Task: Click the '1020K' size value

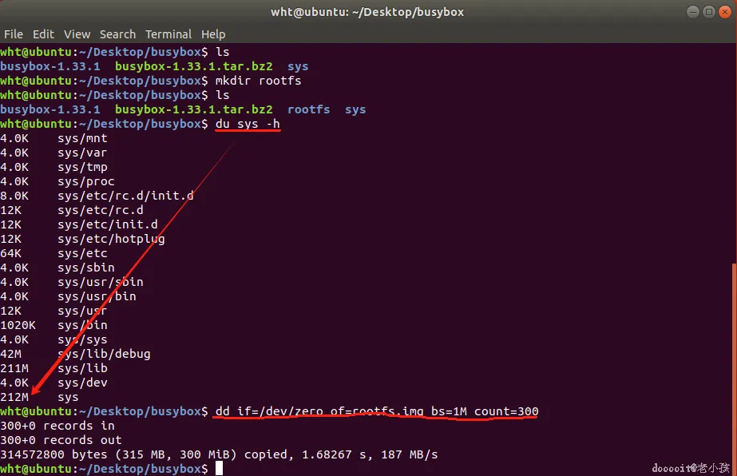Action: point(18,325)
